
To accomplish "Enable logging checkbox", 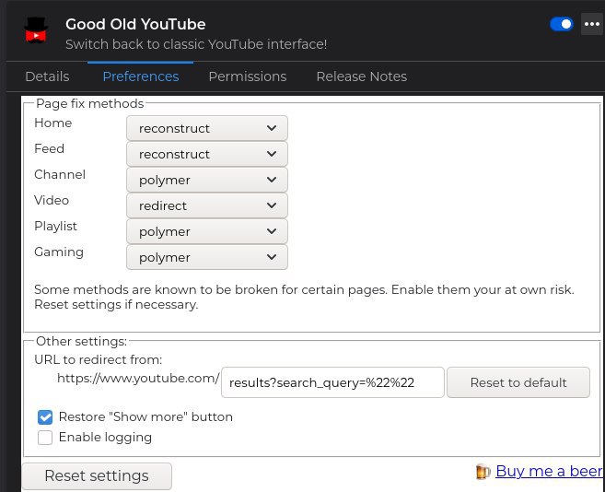I will tap(45, 438).
